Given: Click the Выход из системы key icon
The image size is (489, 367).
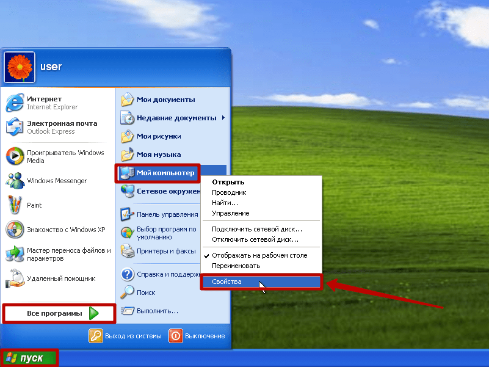Looking at the screenshot, I should click(x=96, y=336).
